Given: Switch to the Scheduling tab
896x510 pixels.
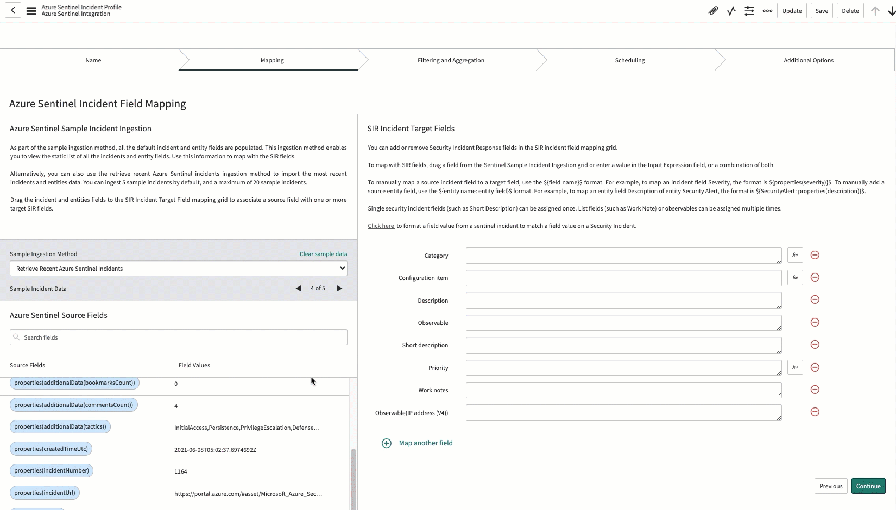Looking at the screenshot, I should [x=630, y=60].
